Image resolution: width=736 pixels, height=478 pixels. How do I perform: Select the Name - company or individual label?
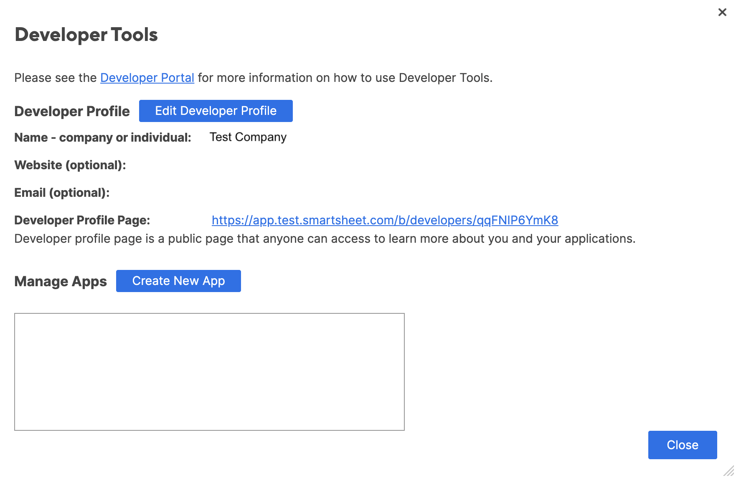[103, 138]
